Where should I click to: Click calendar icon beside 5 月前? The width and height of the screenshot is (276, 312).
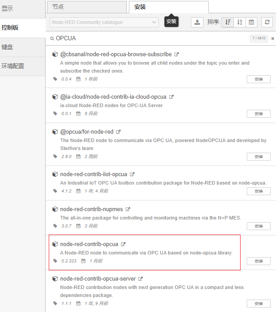pyautogui.click(x=78, y=114)
